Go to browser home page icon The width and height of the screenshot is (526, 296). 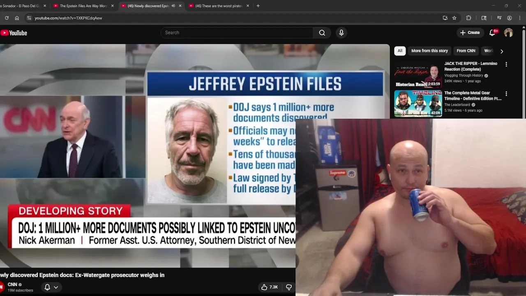[17, 18]
